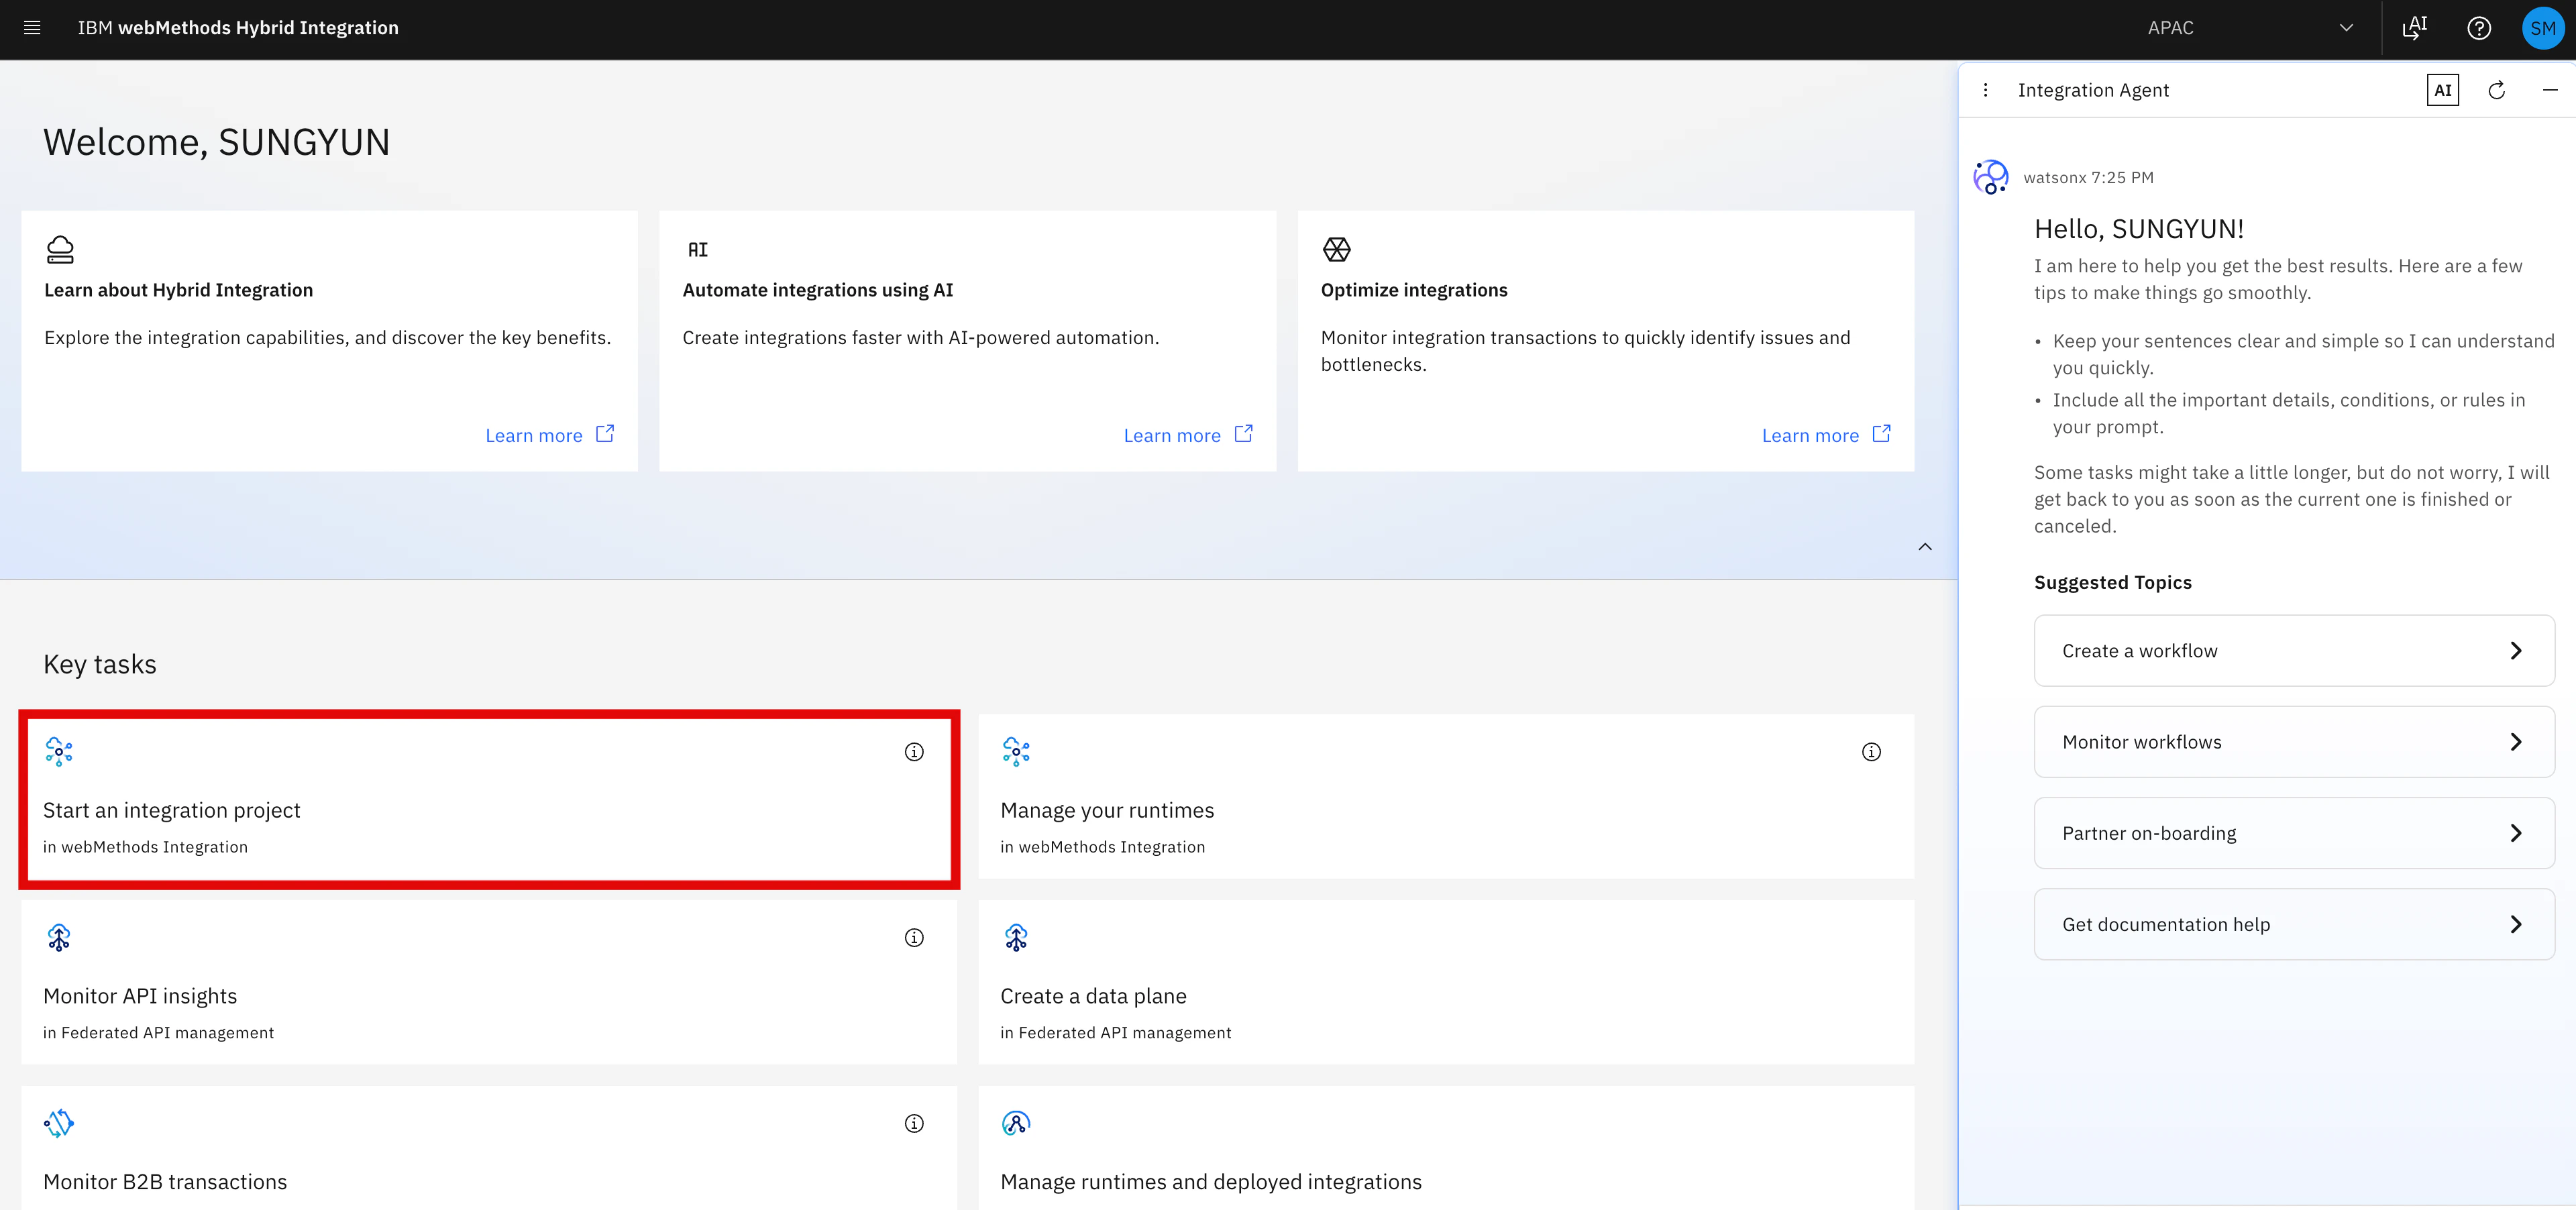The width and height of the screenshot is (2576, 1210).
Task: Expand the Monitor workflows topic chevron
Action: [x=2516, y=742]
